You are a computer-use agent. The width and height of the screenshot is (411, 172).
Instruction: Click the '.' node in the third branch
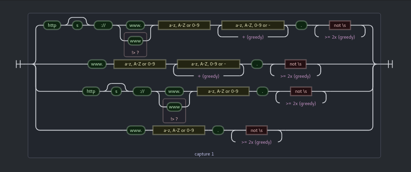(263, 91)
